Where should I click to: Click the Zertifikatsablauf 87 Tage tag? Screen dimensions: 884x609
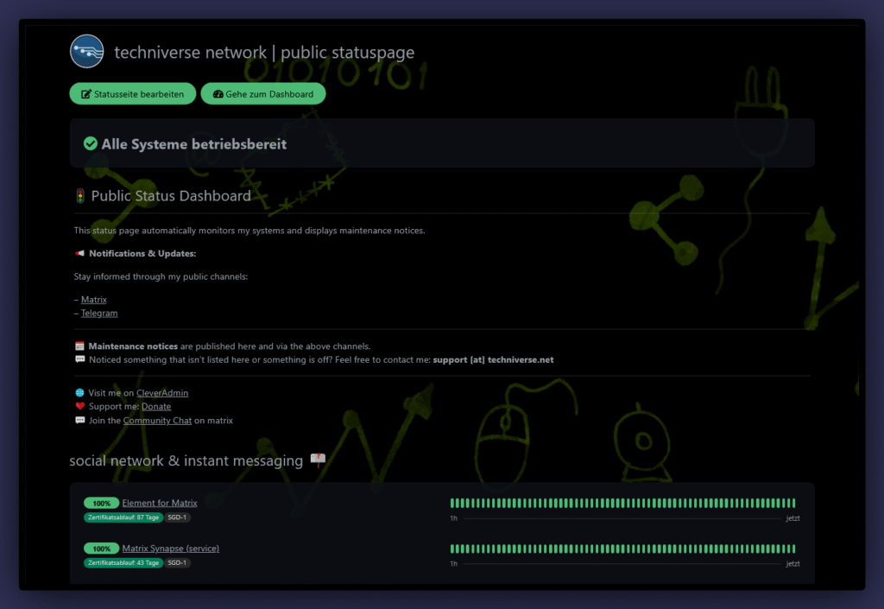point(123,517)
